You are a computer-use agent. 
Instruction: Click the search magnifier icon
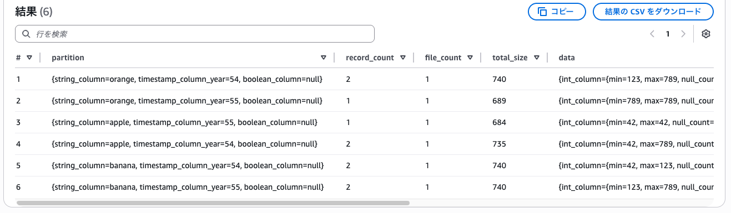tap(26, 34)
